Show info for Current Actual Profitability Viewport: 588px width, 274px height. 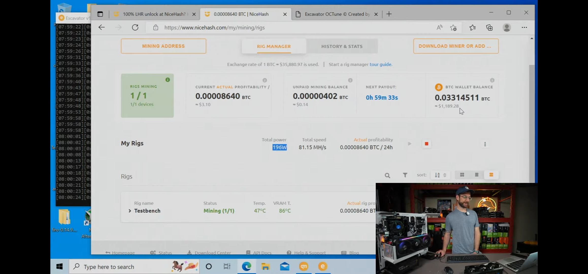(265, 80)
